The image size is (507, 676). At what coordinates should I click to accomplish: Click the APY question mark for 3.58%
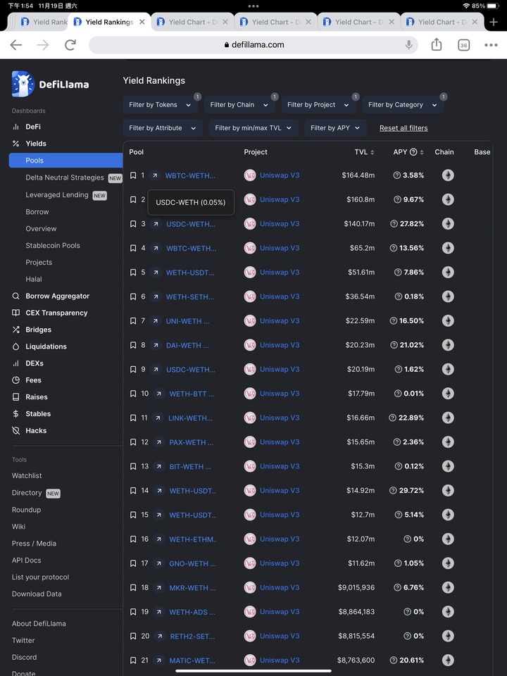(x=397, y=175)
